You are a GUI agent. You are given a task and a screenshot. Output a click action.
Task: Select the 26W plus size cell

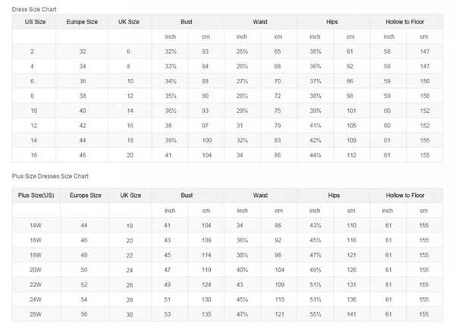tap(34, 312)
